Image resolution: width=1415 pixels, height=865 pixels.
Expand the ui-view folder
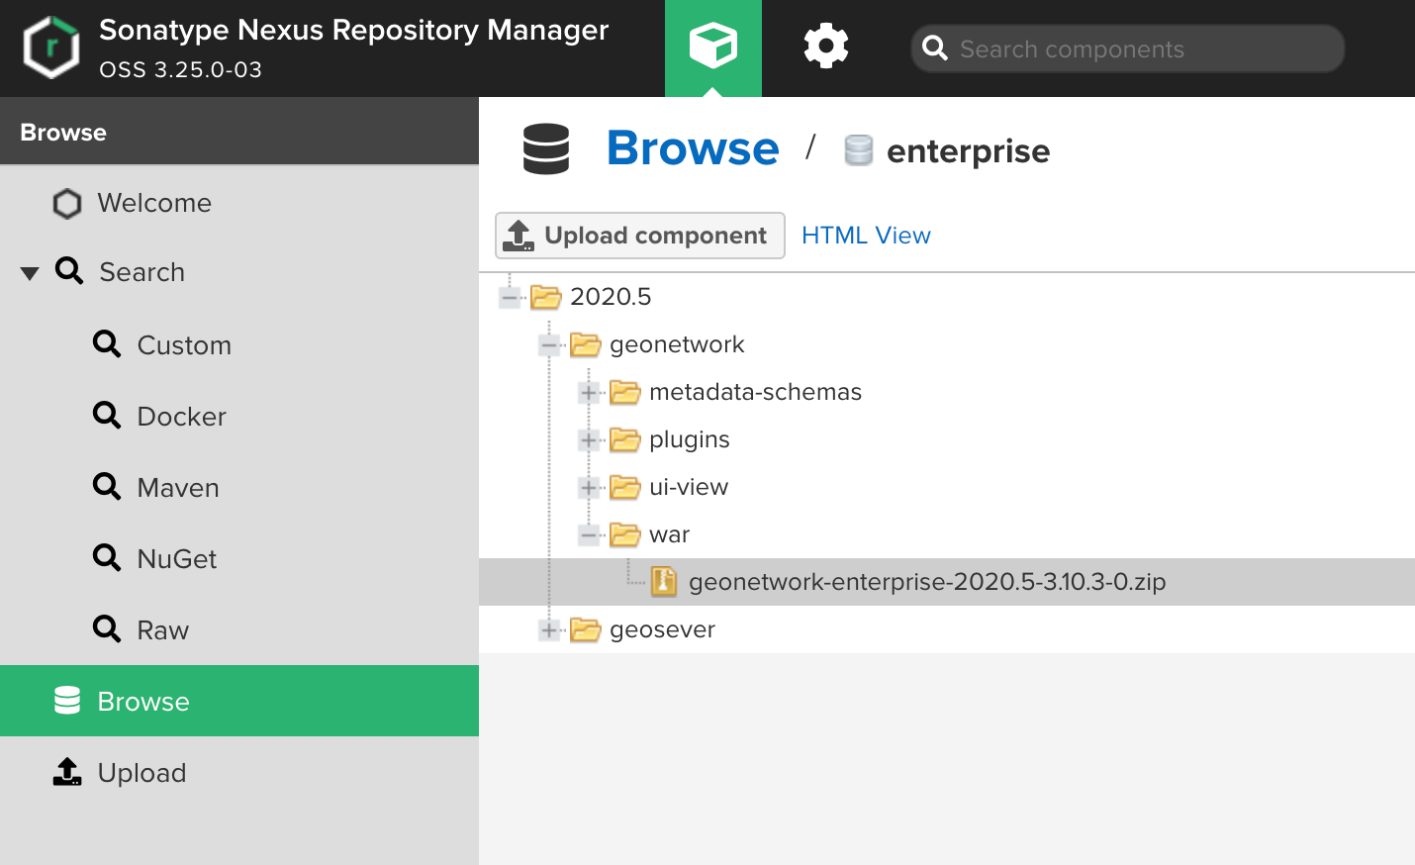click(589, 487)
